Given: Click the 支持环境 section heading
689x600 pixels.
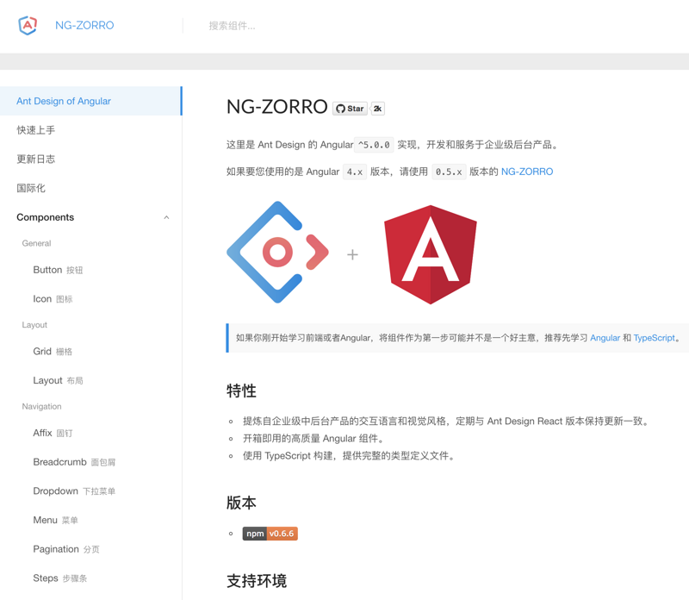Looking at the screenshot, I should click(x=257, y=581).
